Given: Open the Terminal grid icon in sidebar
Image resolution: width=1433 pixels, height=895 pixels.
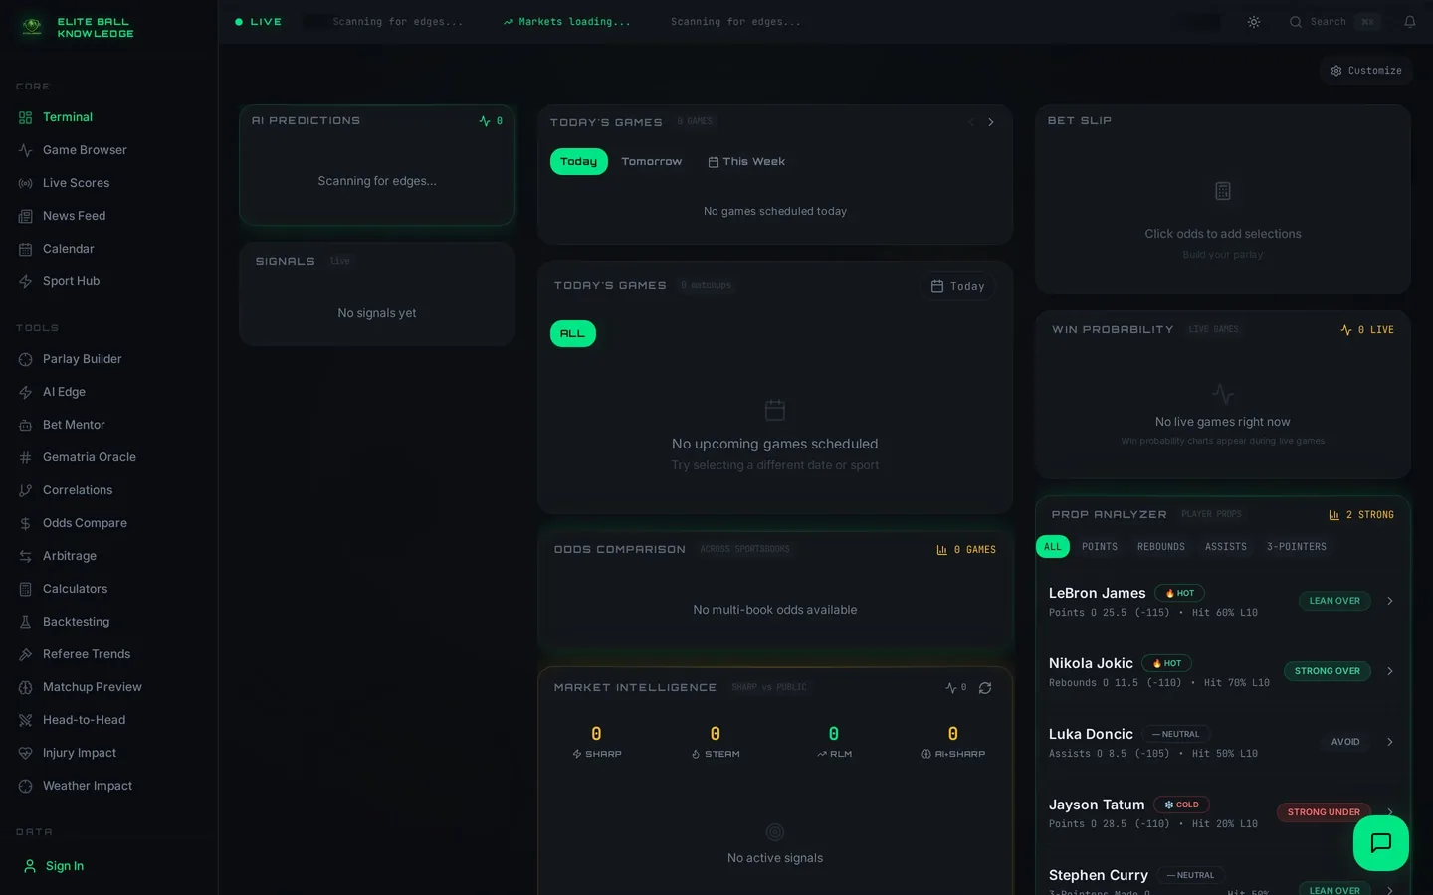Looking at the screenshot, I should tap(25, 117).
